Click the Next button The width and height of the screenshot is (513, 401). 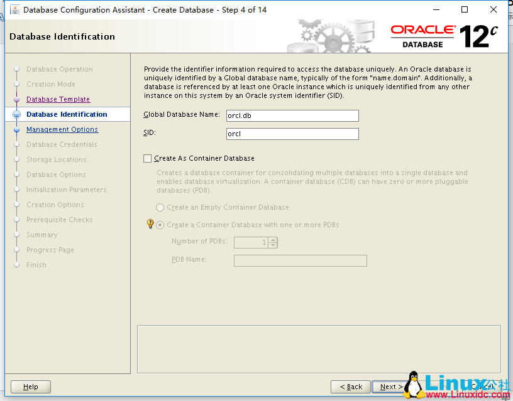coord(390,387)
